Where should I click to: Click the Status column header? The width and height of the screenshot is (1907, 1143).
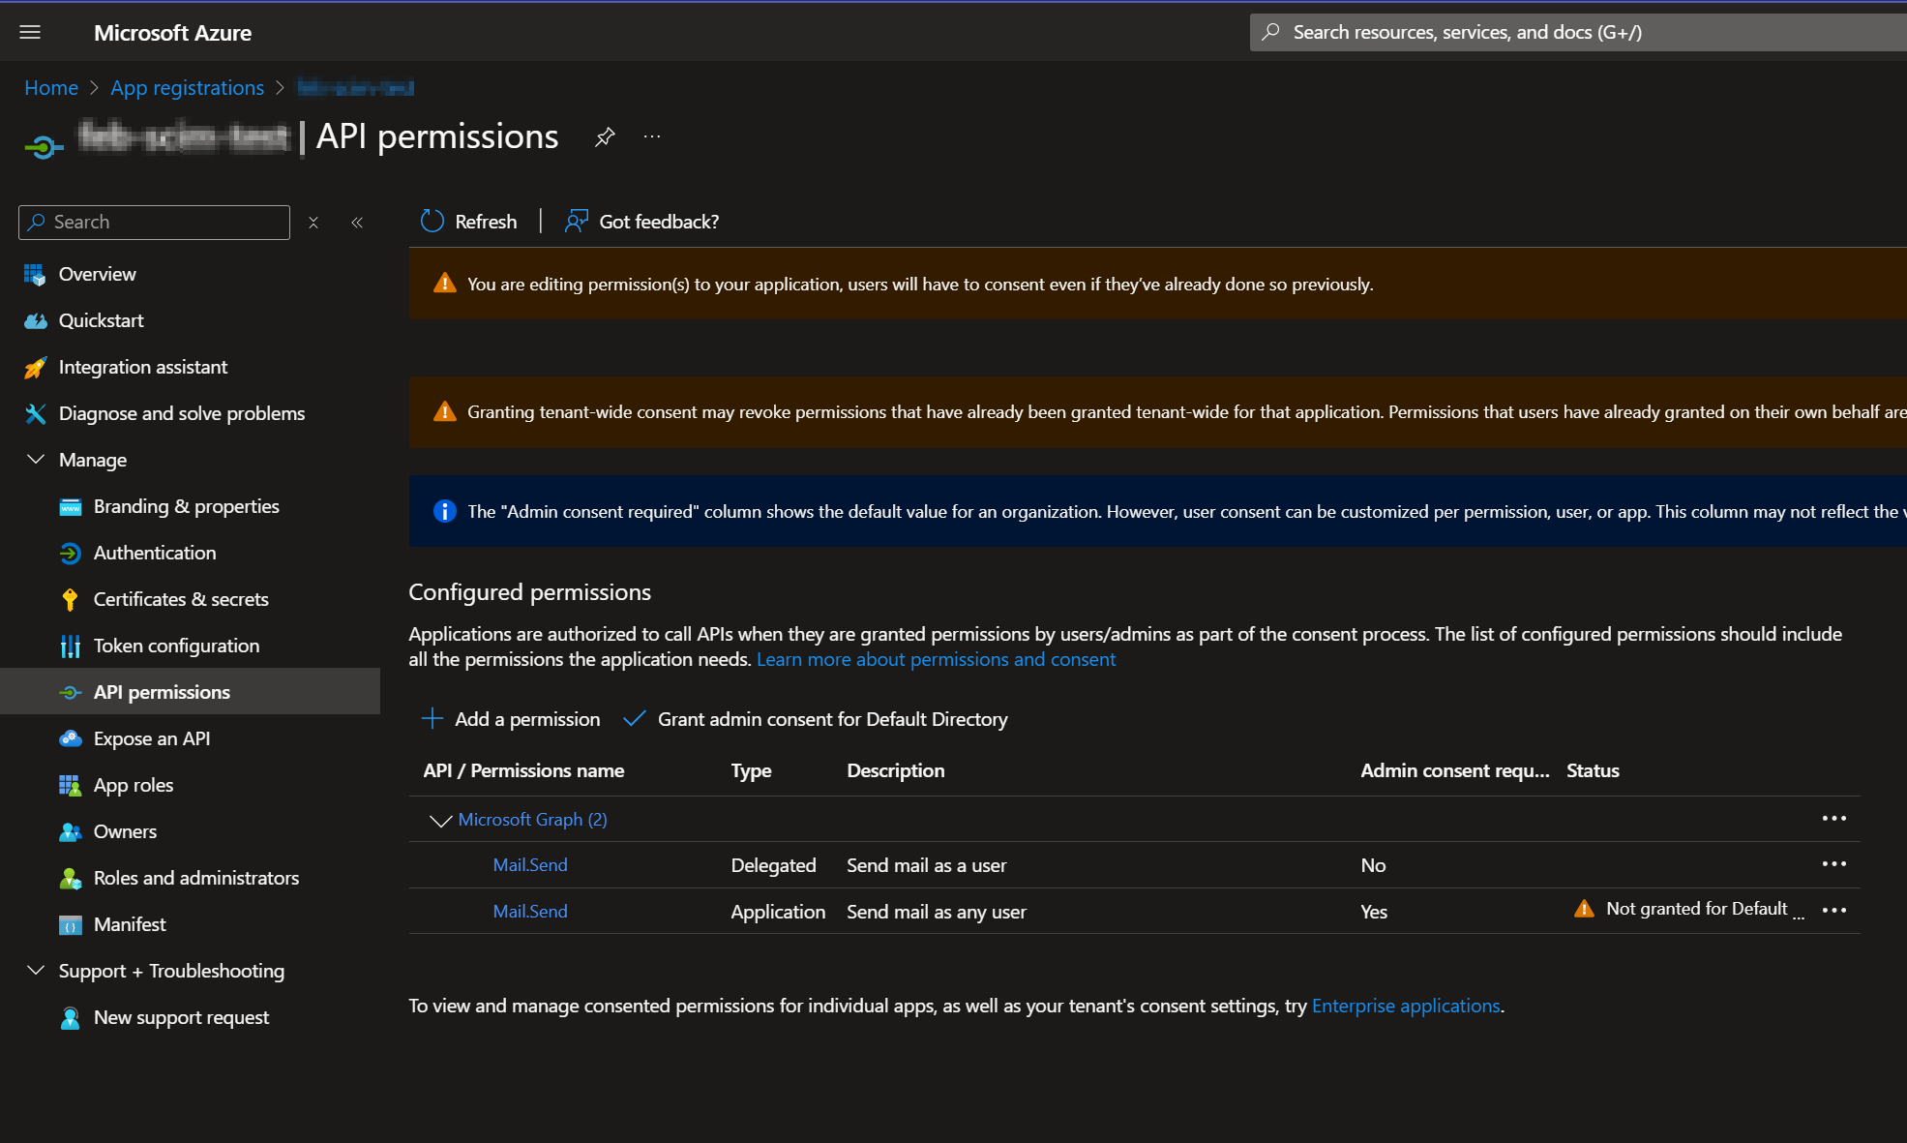coord(1593,770)
